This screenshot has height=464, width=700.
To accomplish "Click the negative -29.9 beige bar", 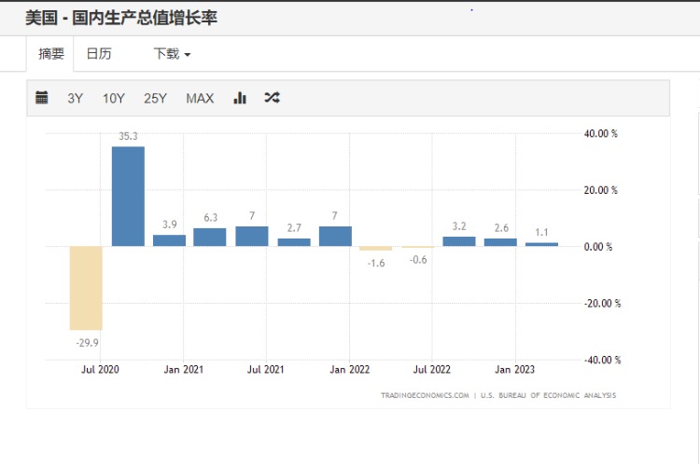I will pyautogui.click(x=86, y=288).
